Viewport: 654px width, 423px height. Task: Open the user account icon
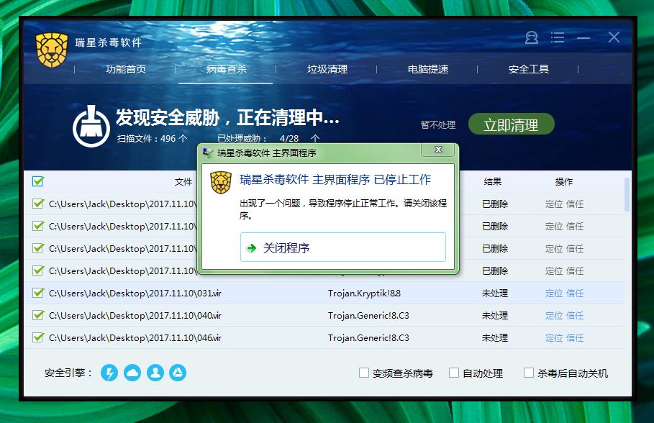(532, 37)
